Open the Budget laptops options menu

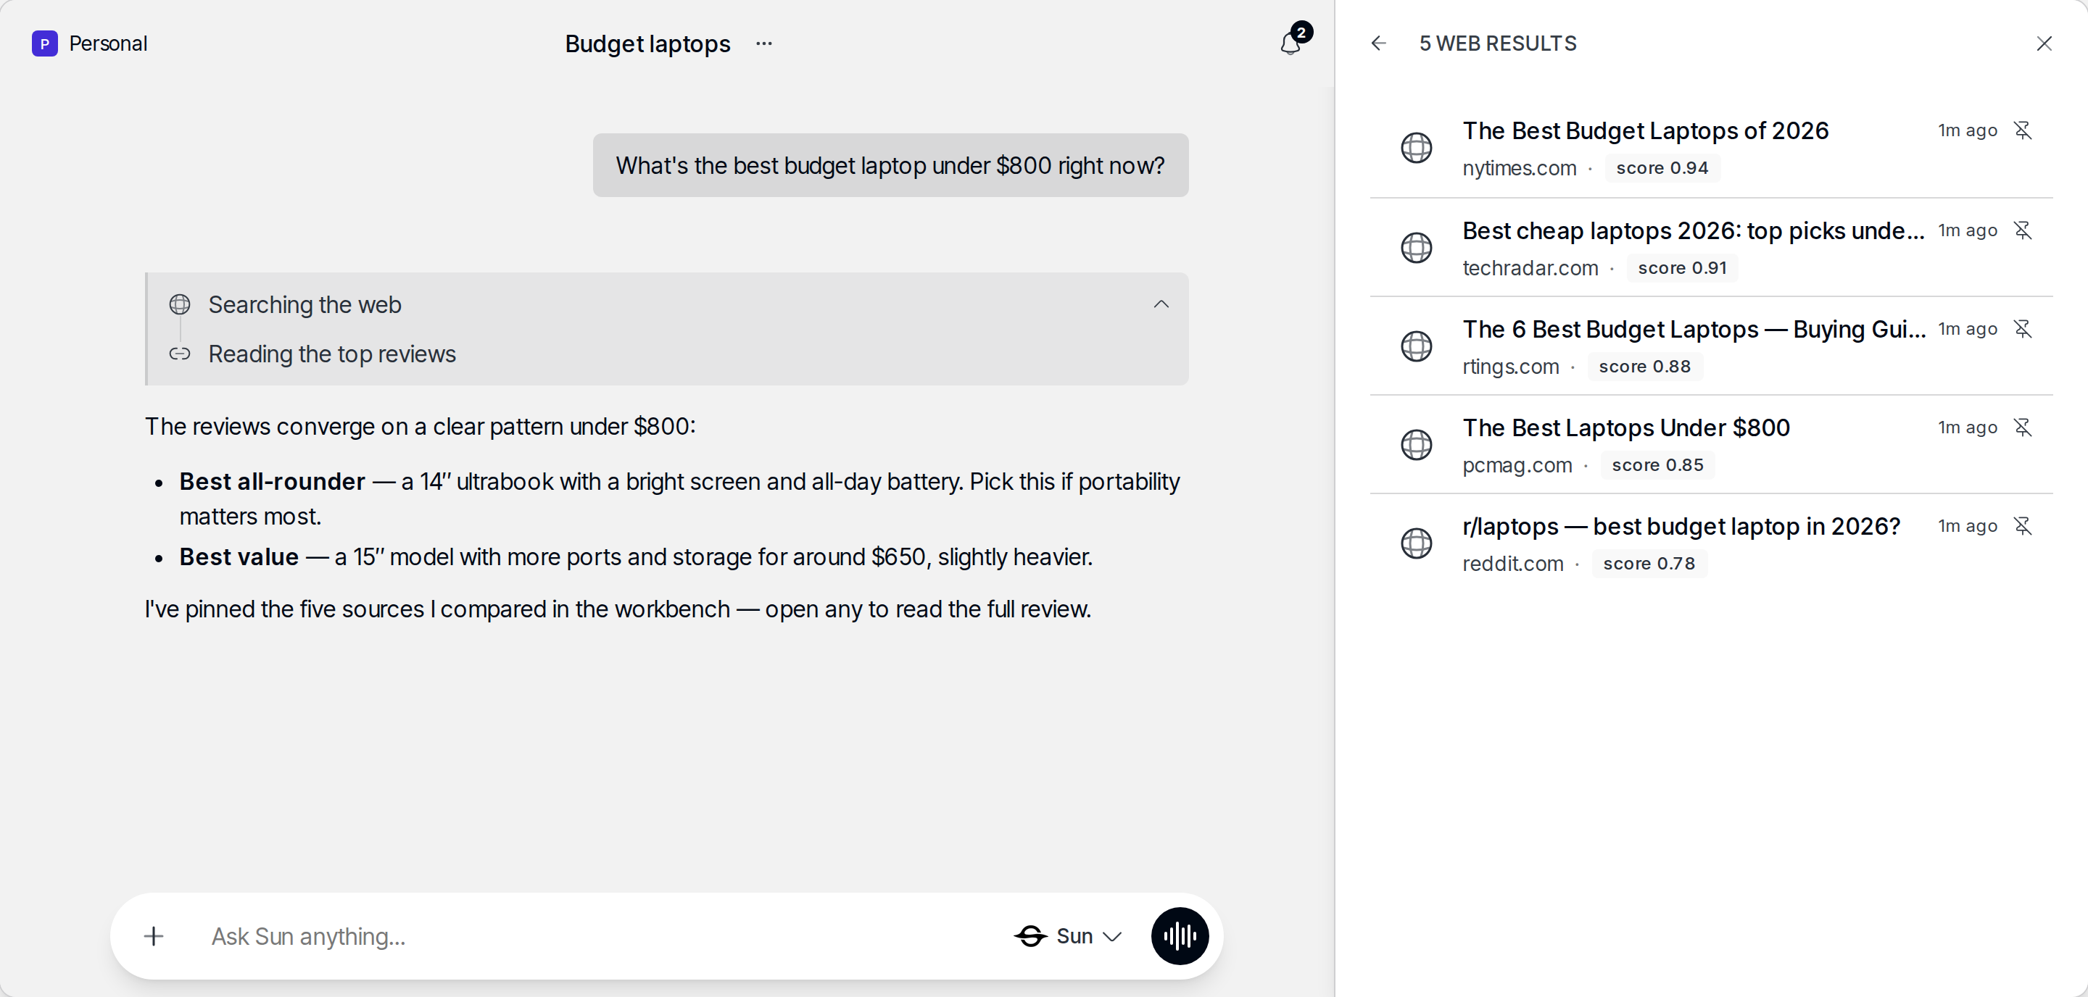point(763,43)
